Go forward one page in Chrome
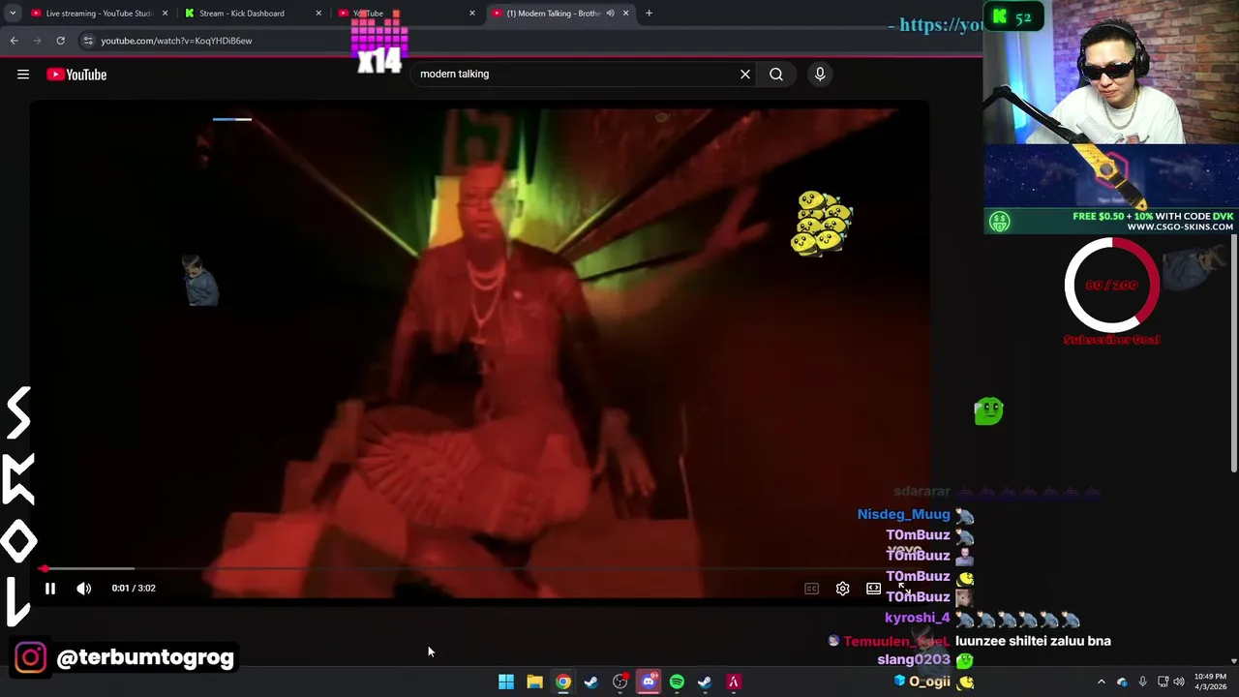This screenshot has width=1239, height=697. pos(37,41)
